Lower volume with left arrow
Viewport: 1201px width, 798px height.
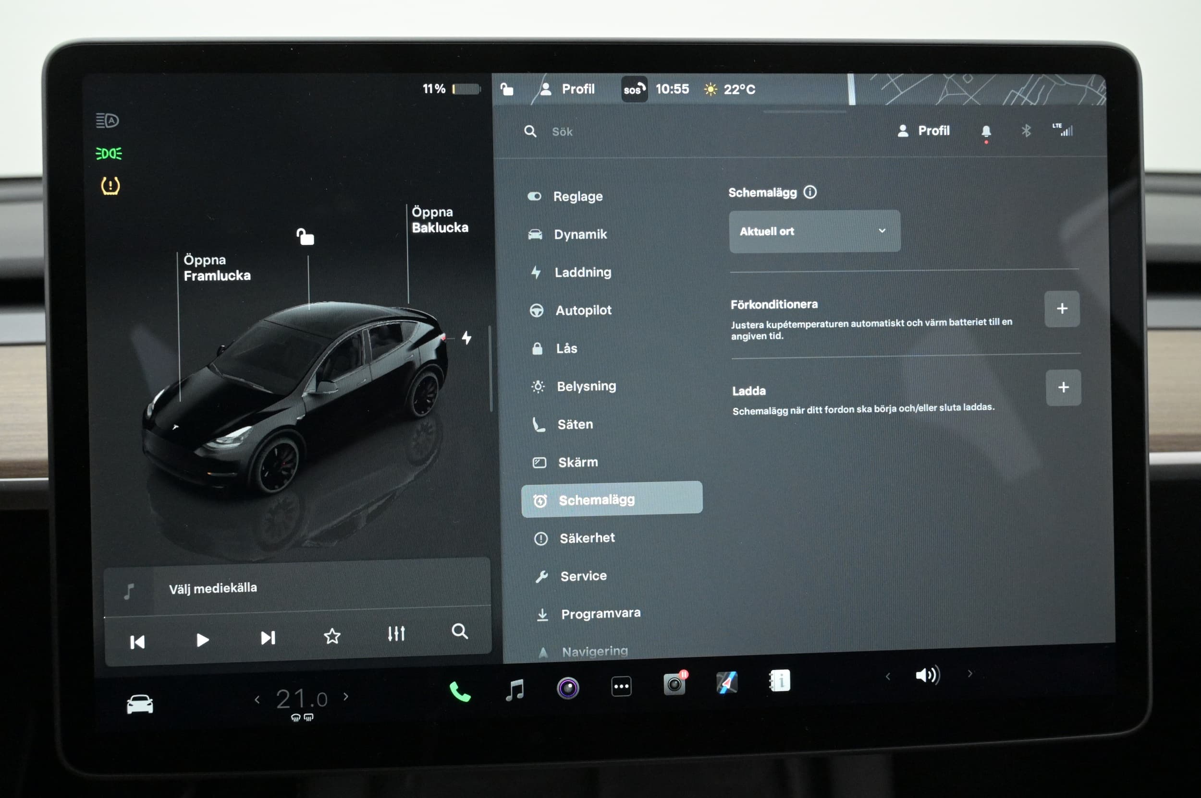(x=888, y=677)
